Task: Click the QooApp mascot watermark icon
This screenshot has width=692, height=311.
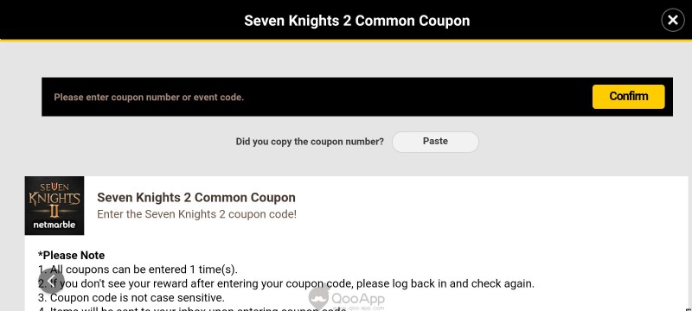Action: (x=319, y=297)
